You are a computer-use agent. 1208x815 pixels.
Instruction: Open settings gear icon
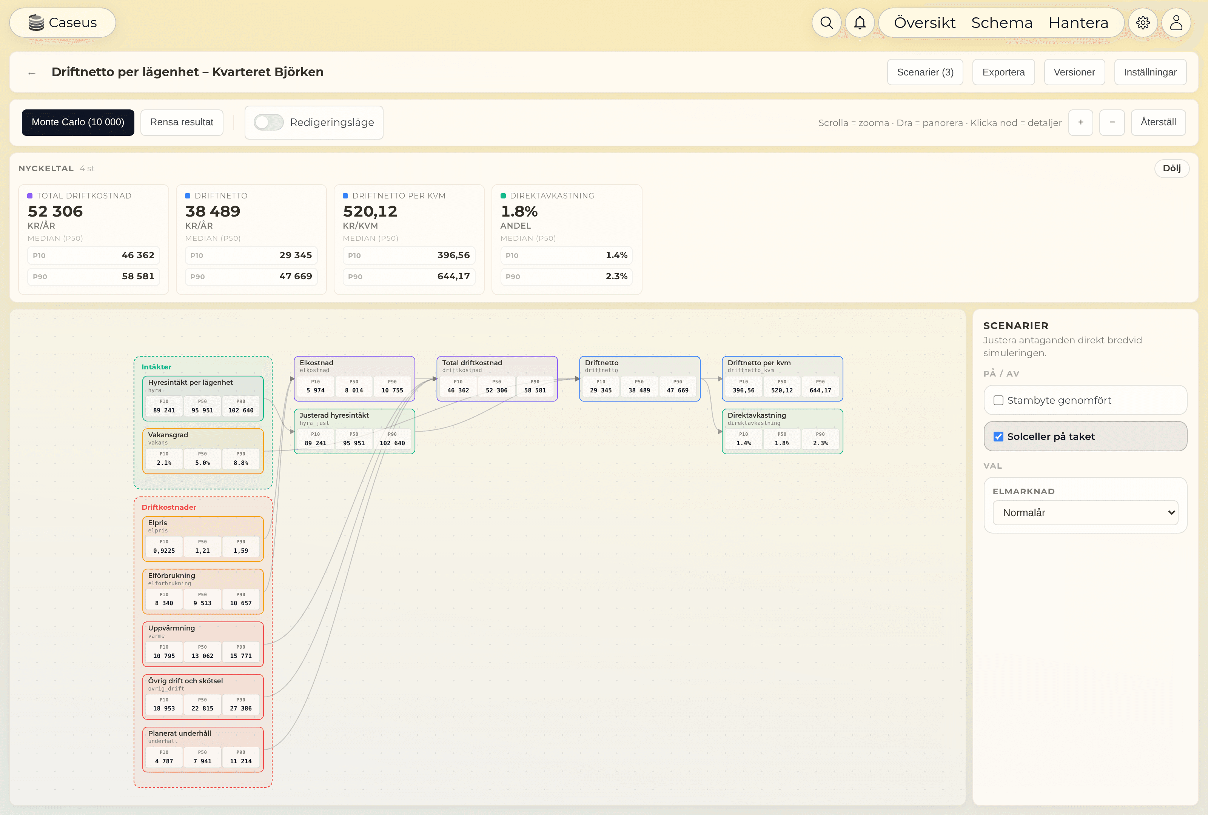pyautogui.click(x=1143, y=22)
